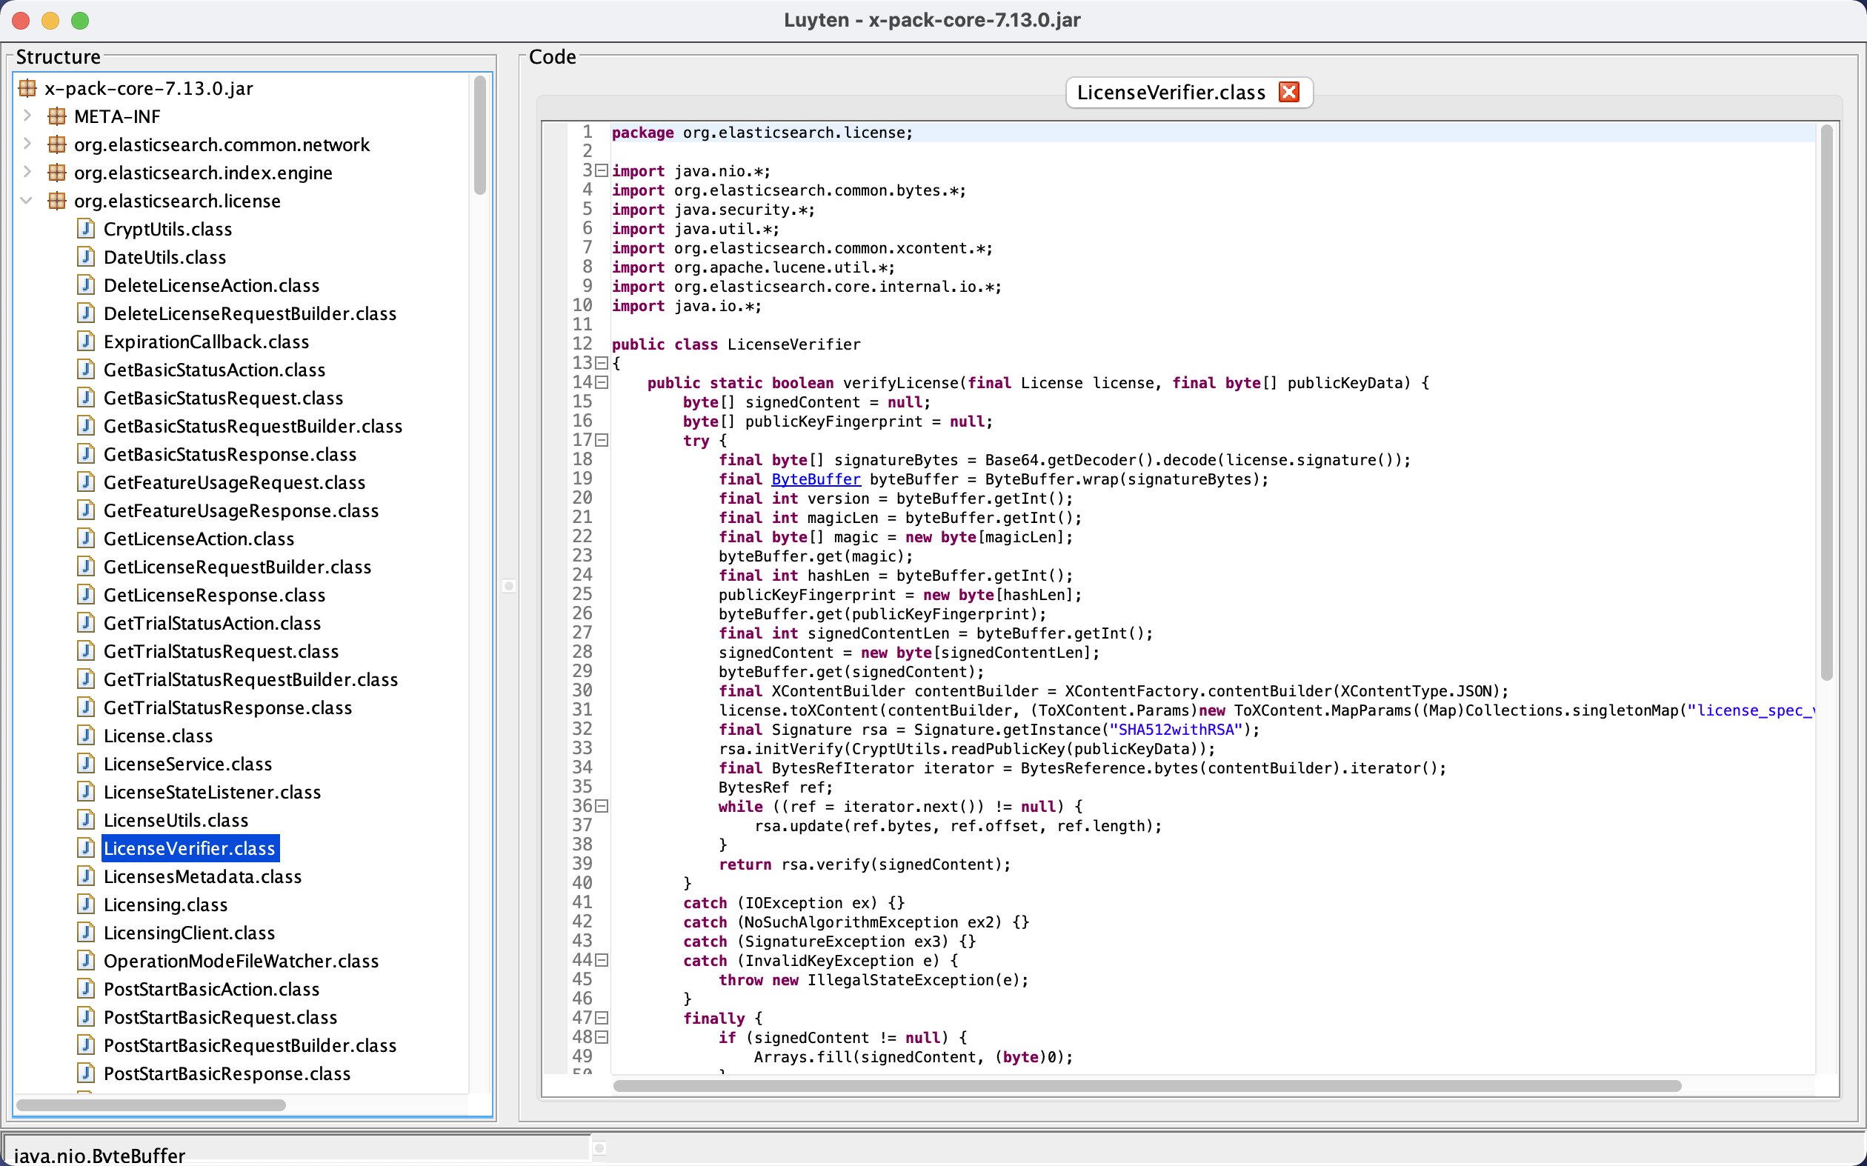This screenshot has height=1166, width=1867.
Task: Select x-pack-core-7.13.0.jar root node
Action: [x=149, y=88]
